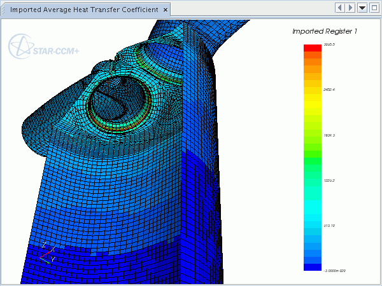
Task: Click the 2452.4 legend value label
Action: (330, 90)
